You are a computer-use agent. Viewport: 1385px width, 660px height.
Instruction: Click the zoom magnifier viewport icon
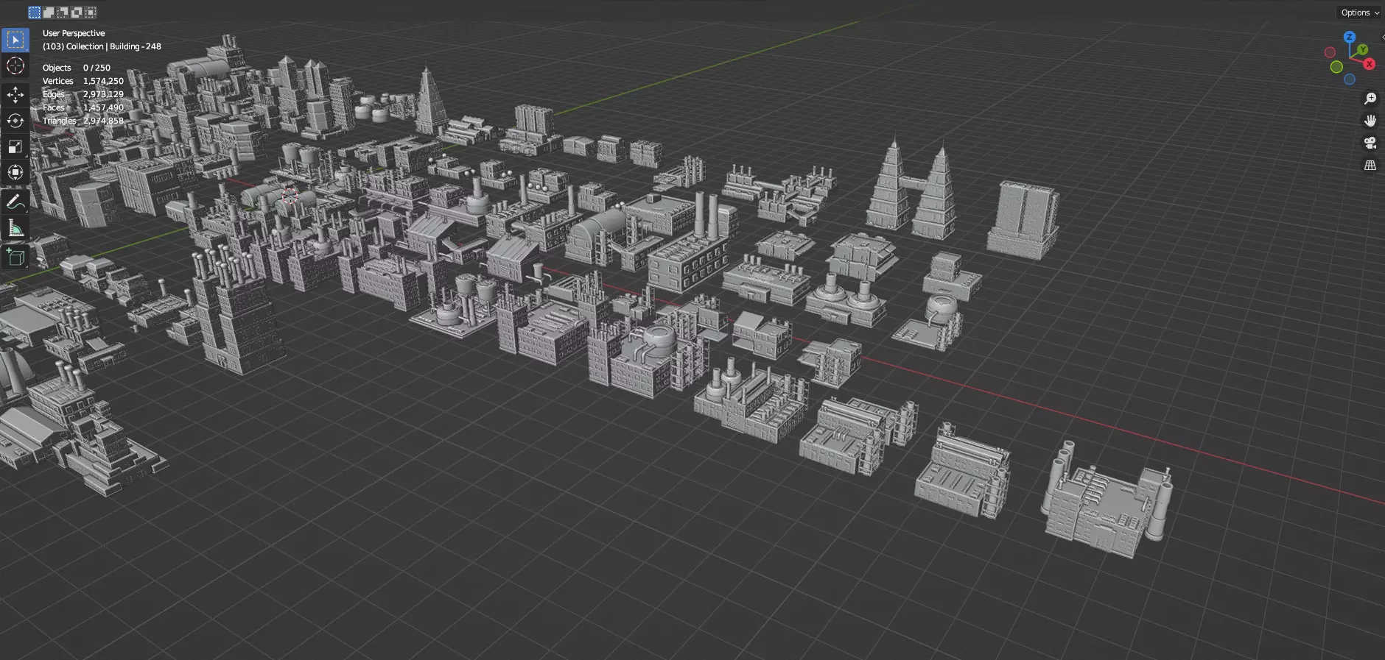pyautogui.click(x=1370, y=99)
